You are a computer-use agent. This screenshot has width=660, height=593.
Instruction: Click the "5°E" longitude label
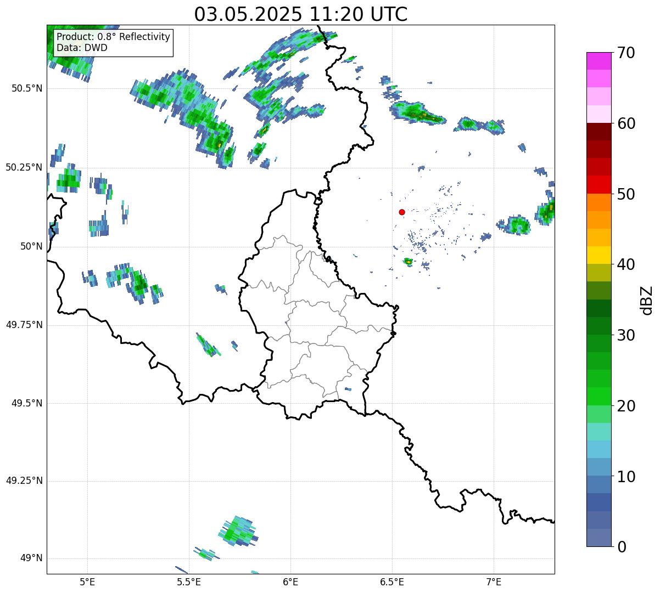87,581
